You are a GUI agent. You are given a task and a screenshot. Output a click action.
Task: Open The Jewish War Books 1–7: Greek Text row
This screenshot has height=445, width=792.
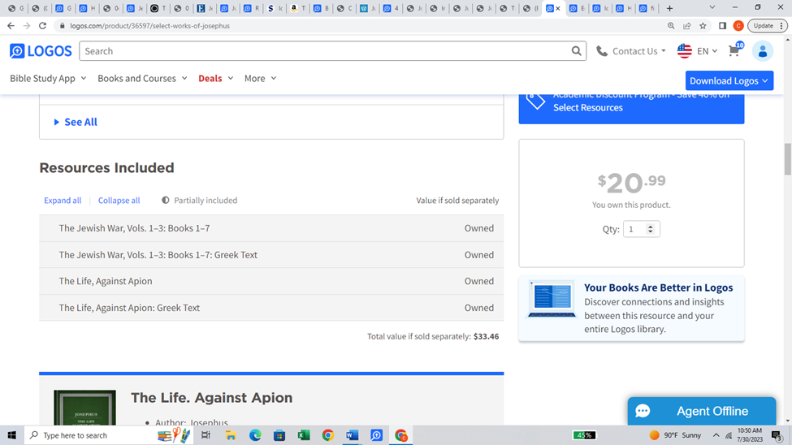click(271, 254)
